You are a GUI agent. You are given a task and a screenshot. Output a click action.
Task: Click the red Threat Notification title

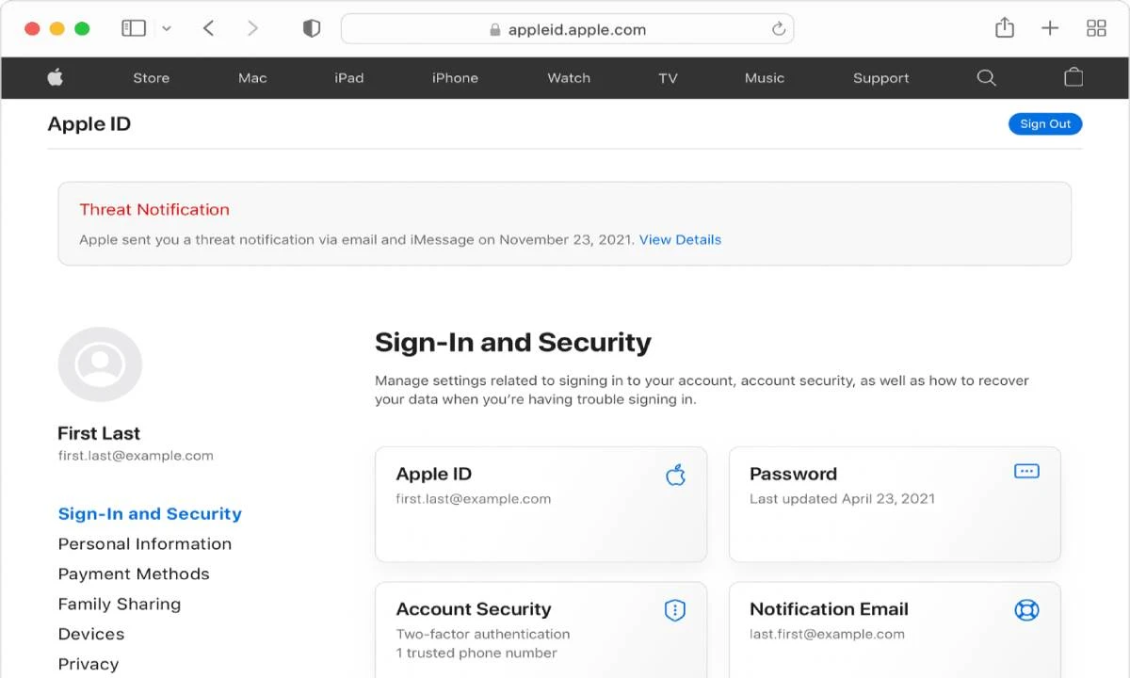[154, 209]
